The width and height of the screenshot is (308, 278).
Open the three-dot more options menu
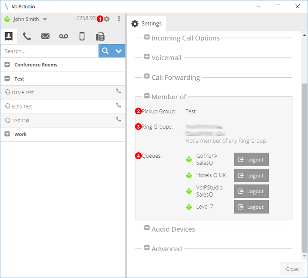click(119, 19)
